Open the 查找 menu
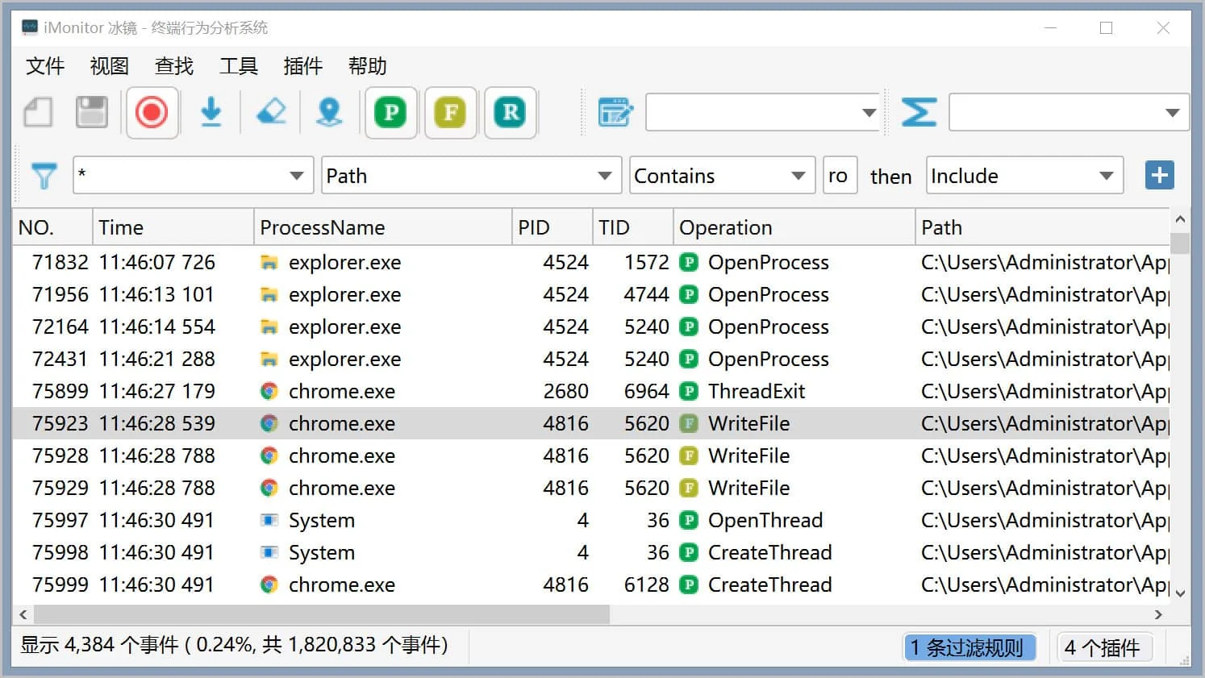This screenshot has height=678, width=1205. click(173, 66)
